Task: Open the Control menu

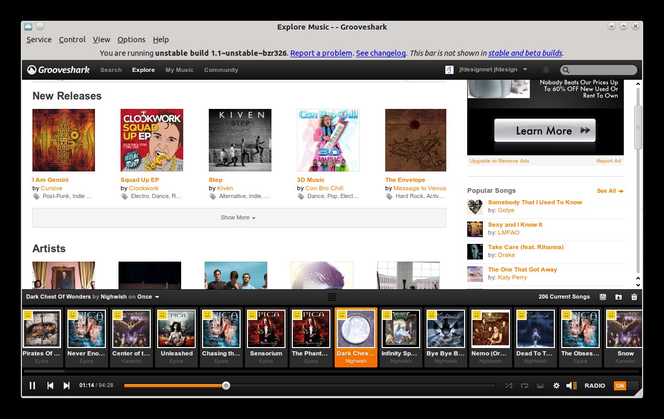Action: click(x=72, y=40)
